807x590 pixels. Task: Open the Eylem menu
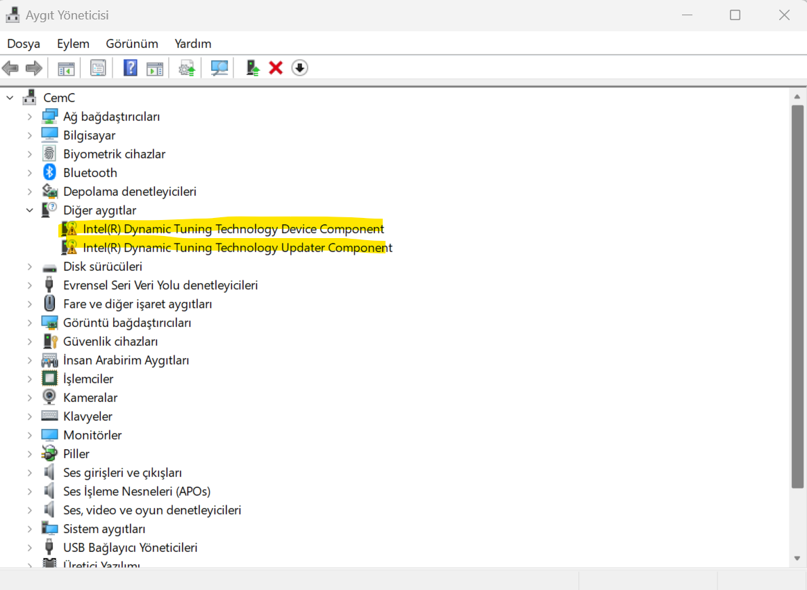[x=73, y=44]
